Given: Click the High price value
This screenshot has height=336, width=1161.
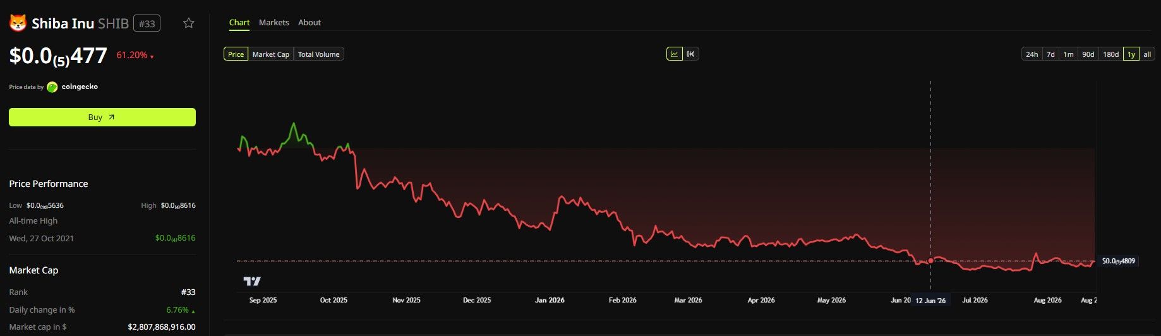Looking at the screenshot, I should (x=178, y=205).
